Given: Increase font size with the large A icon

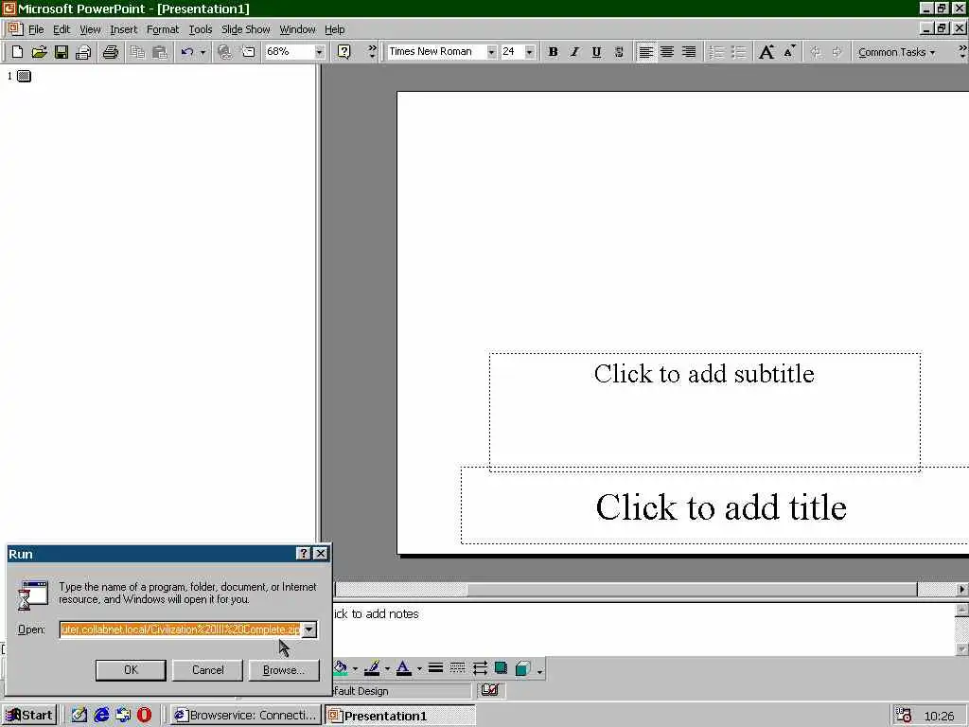Looking at the screenshot, I should [x=766, y=52].
